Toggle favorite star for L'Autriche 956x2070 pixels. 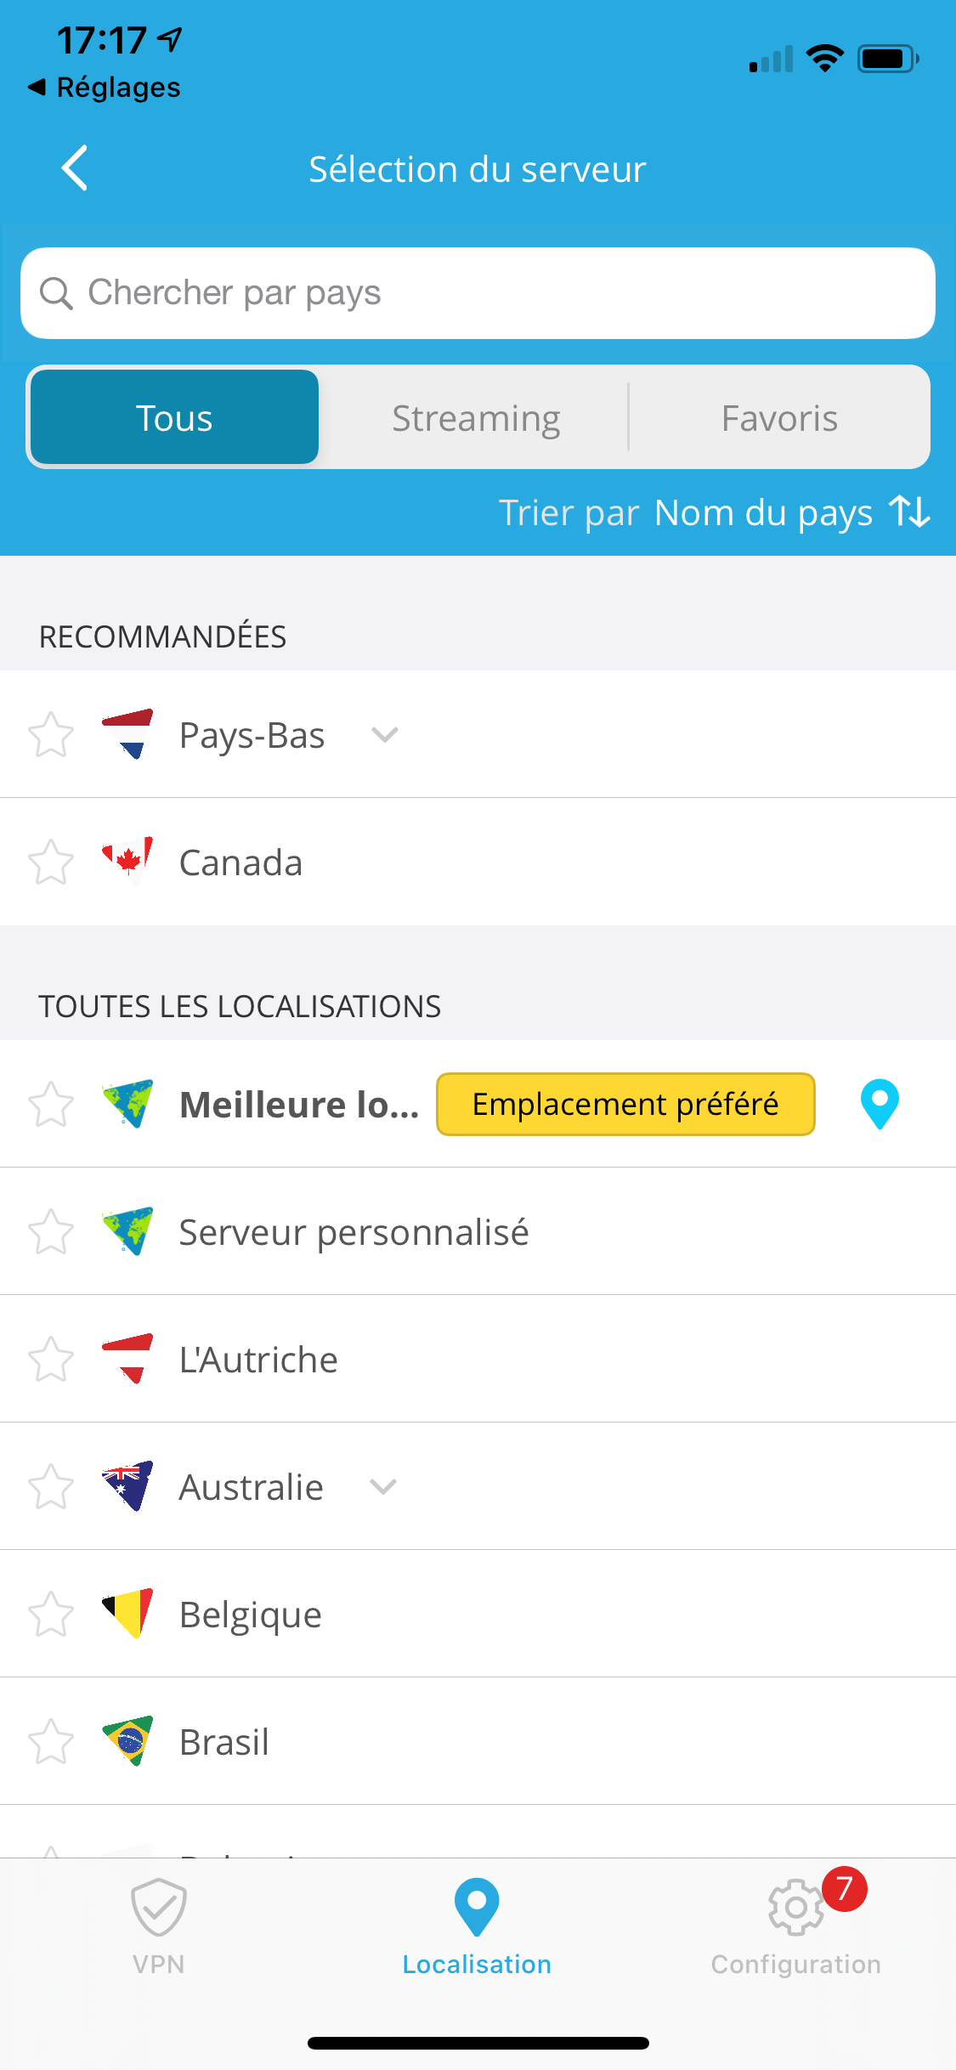coord(51,1359)
